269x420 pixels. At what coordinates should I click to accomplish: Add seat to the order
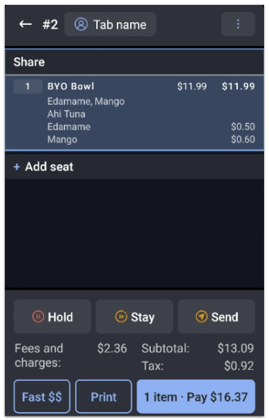pyautogui.click(x=134, y=167)
